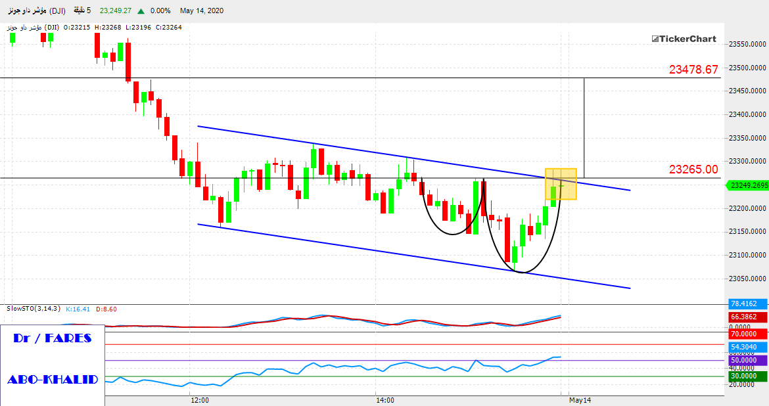Screen dimensions: 769x406
Task: Click the red 23265.00 level label
Action: (693, 169)
